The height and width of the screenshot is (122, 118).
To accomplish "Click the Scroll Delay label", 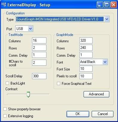I will point(14,76).
